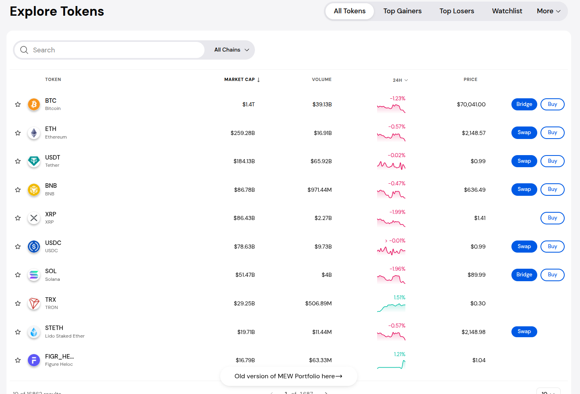Click the market cap sort arrow
The width and height of the screenshot is (580, 394).
[x=259, y=80]
